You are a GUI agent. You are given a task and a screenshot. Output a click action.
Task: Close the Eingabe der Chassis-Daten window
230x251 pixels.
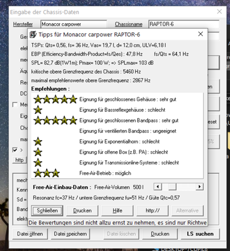(x=219, y=12)
